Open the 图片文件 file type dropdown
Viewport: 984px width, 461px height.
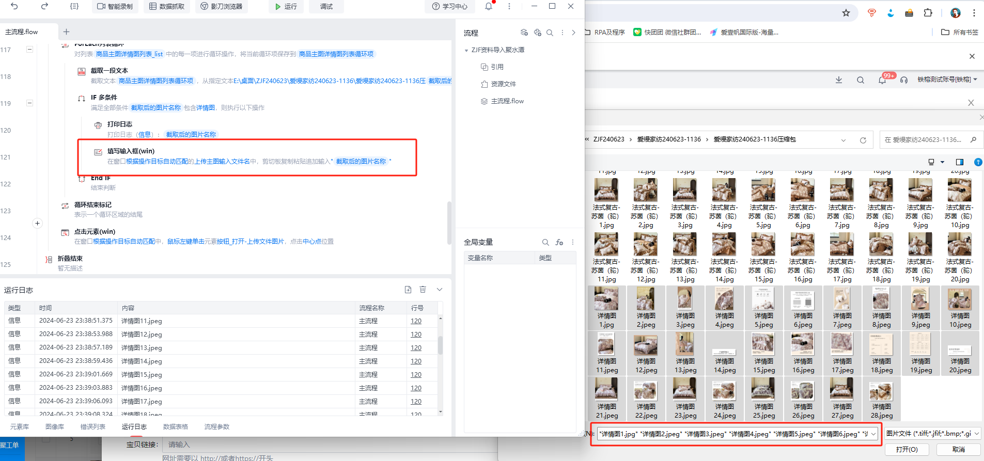click(x=932, y=434)
